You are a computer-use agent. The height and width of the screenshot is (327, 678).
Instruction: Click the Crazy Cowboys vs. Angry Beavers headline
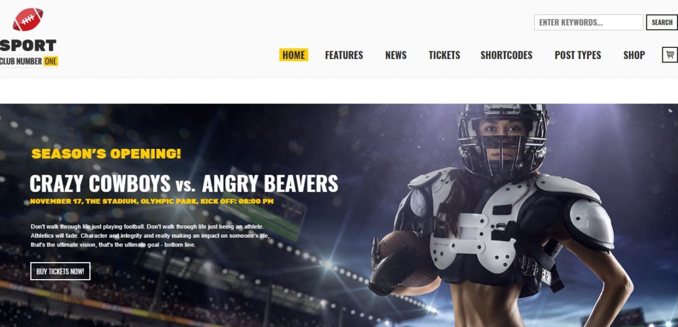pos(184,183)
